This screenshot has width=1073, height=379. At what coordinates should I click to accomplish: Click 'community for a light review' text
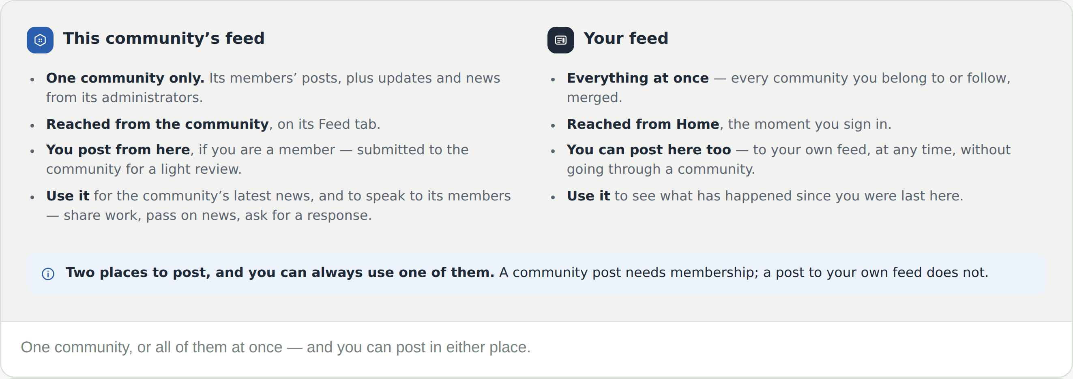(x=144, y=169)
